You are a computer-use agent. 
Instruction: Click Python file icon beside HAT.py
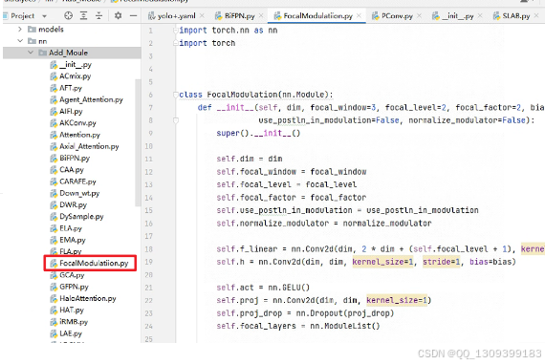[54, 310]
